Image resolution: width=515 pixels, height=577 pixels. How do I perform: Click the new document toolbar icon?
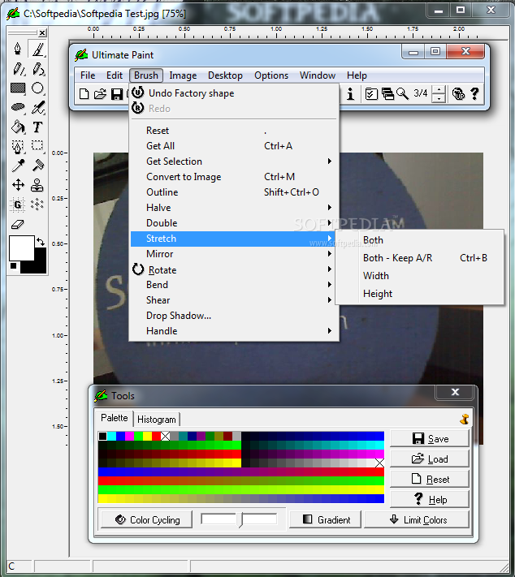pos(84,94)
